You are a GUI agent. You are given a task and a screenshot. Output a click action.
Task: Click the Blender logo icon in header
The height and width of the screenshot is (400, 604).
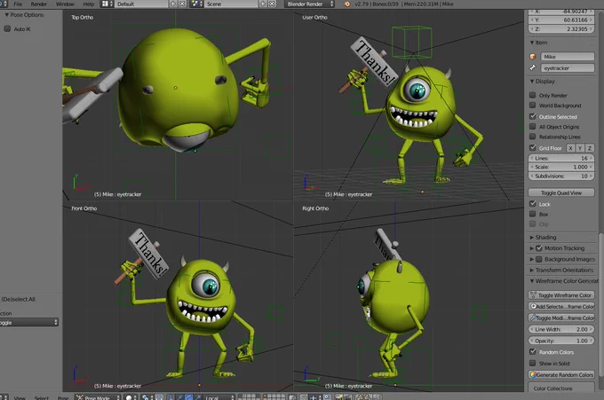pyautogui.click(x=346, y=4)
